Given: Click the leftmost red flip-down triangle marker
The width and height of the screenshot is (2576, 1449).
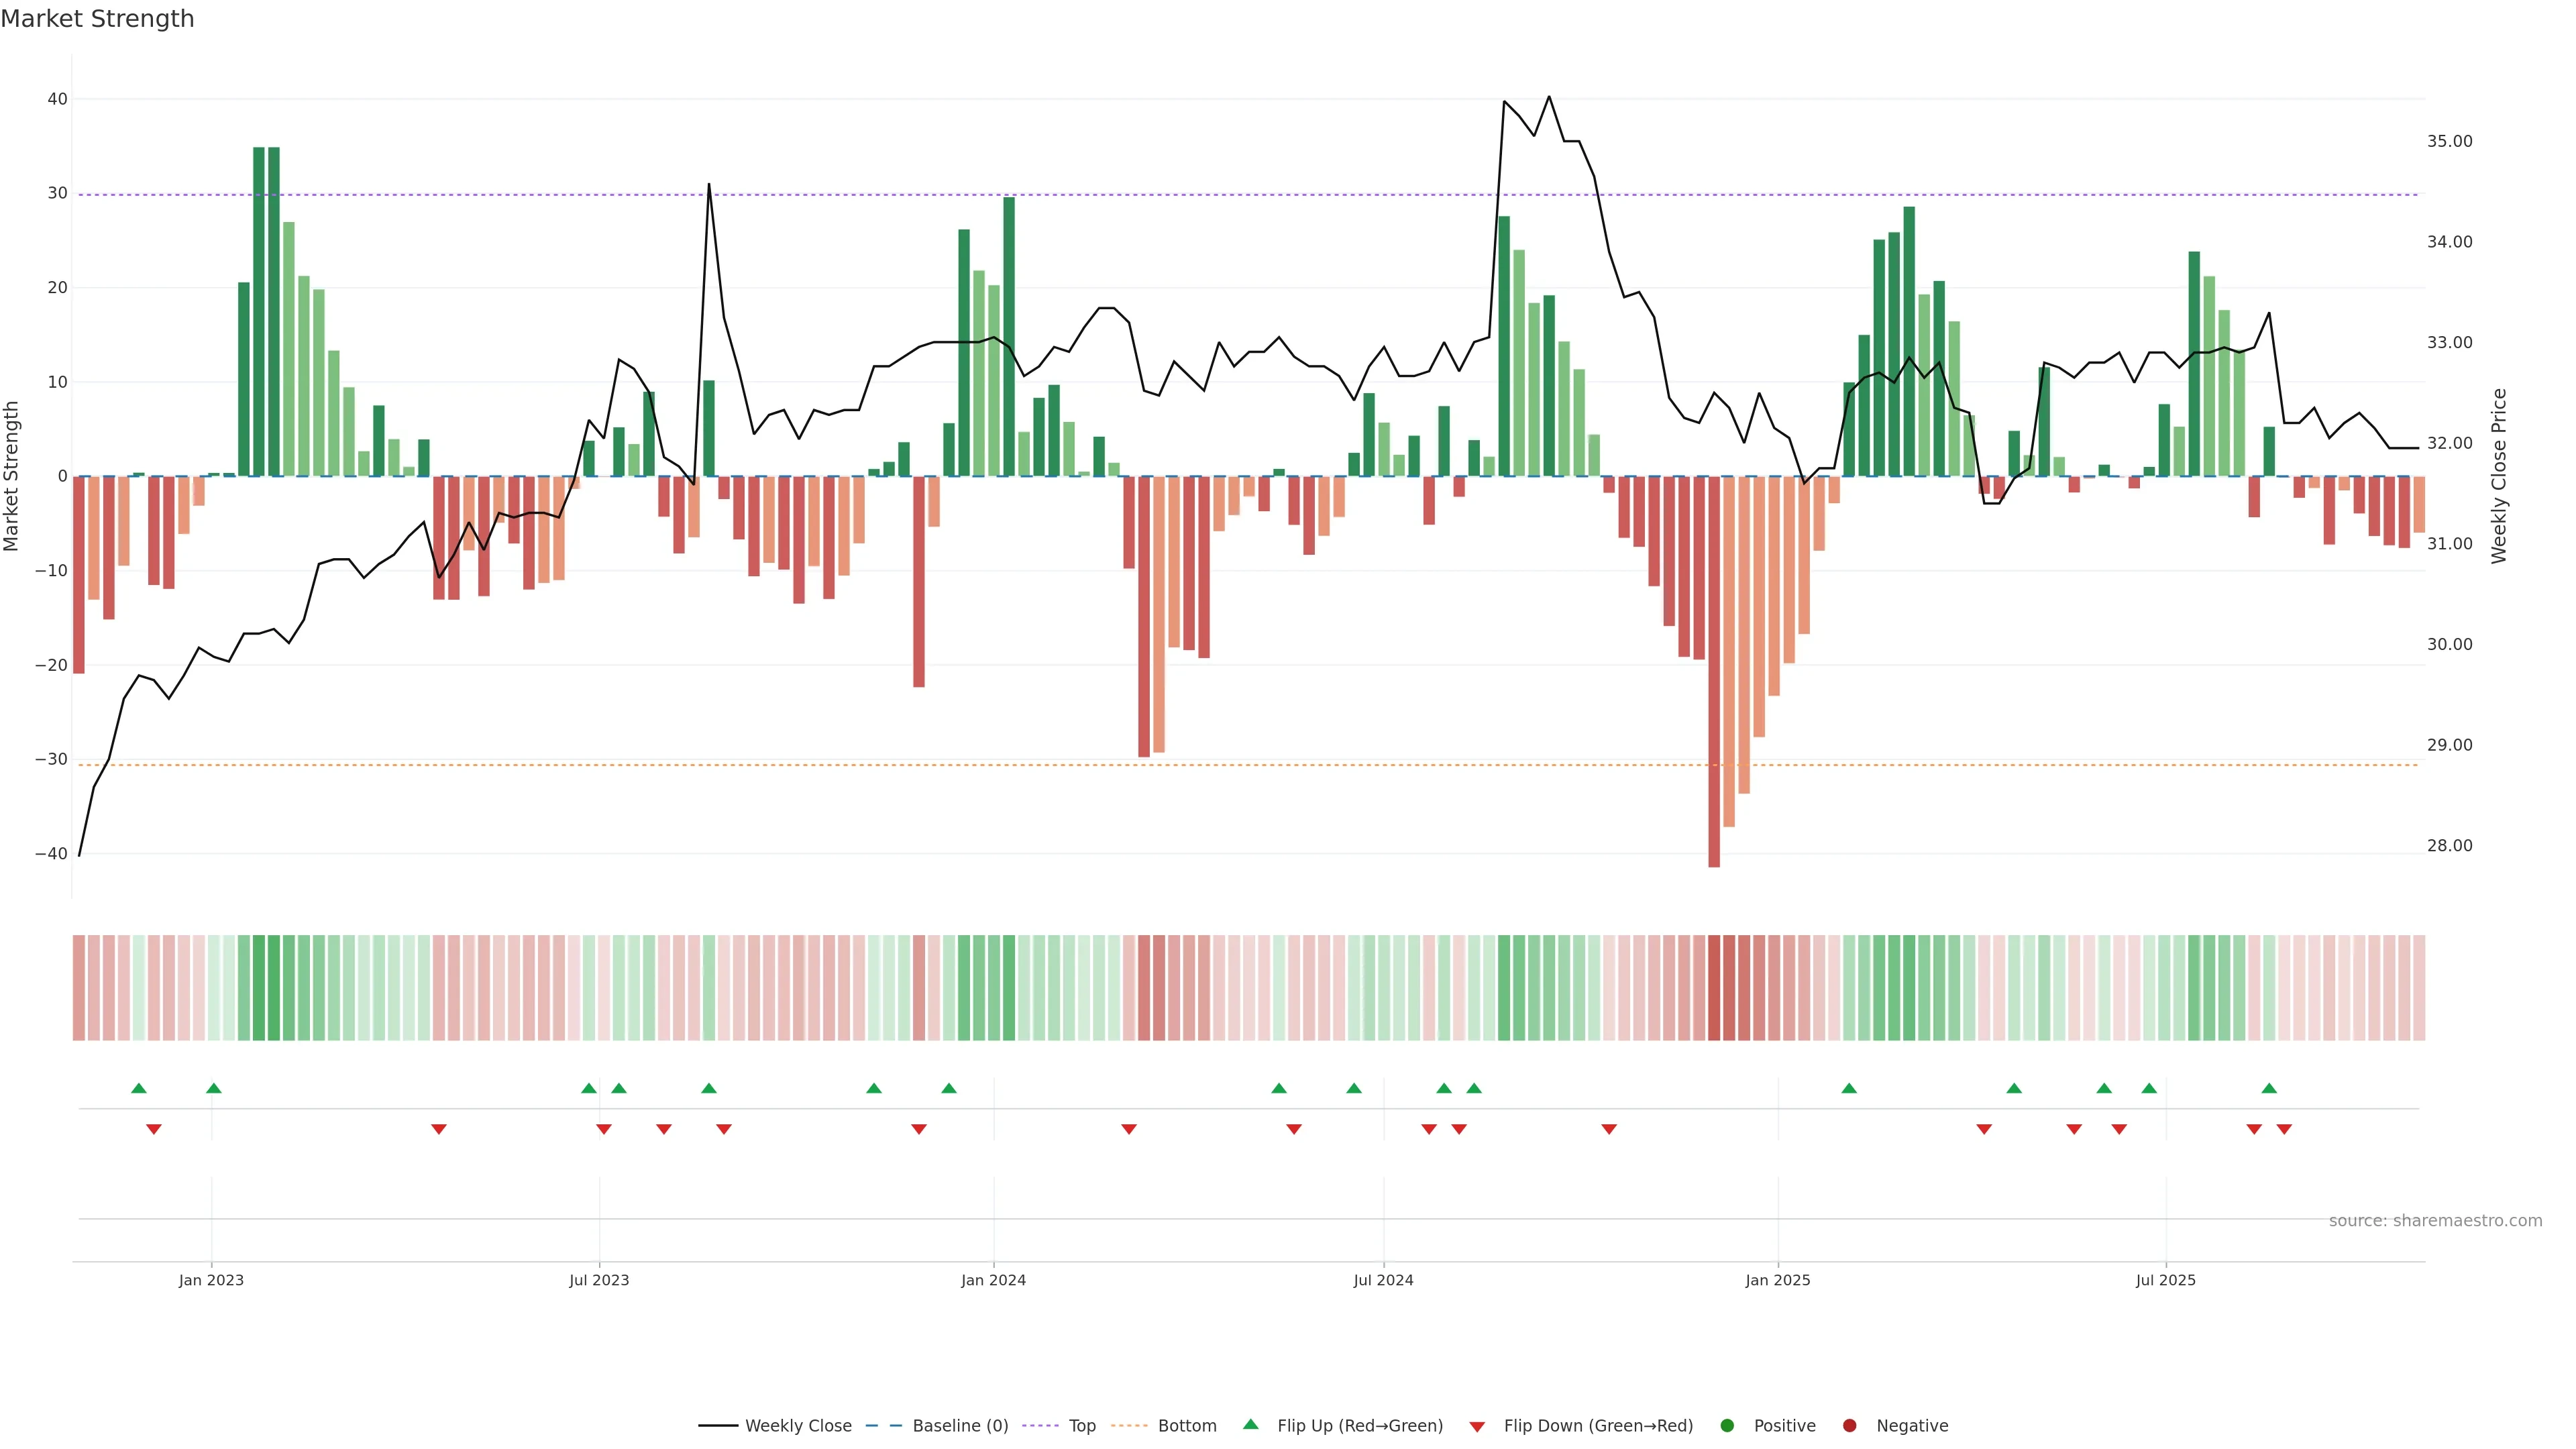Looking at the screenshot, I should coord(154,1129).
